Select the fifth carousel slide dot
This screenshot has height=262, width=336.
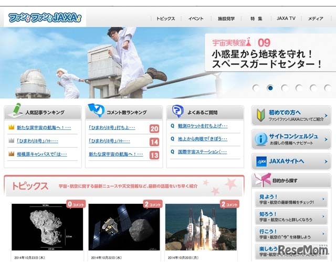(x=313, y=88)
